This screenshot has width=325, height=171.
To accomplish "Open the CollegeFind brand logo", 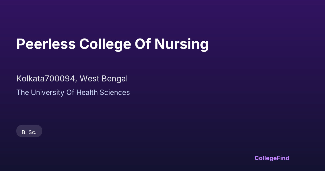I will [272, 158].
